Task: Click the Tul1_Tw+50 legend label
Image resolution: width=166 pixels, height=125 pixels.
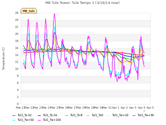Action: 26,120
